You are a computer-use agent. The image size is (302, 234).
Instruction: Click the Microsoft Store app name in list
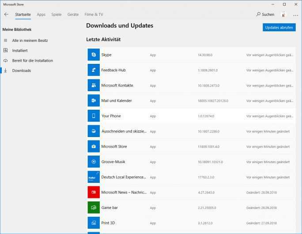[x=114, y=146]
